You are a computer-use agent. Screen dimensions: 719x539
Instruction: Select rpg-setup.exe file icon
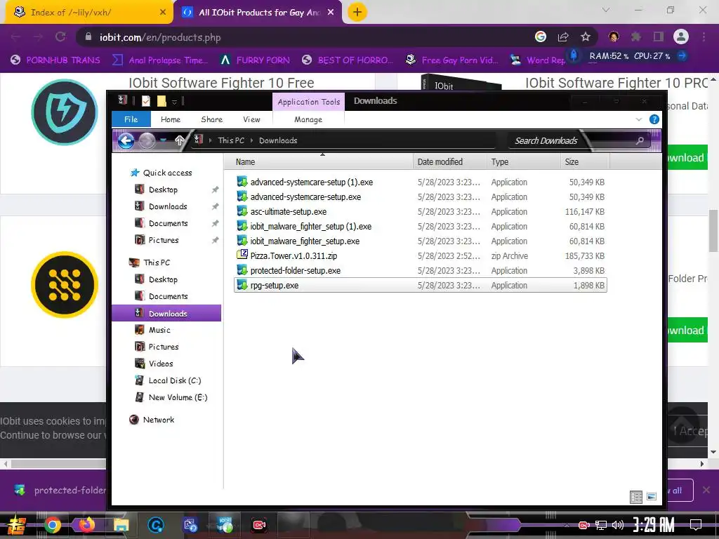click(x=242, y=285)
